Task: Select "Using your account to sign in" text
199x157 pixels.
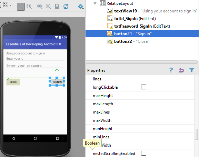Action: click(x=25, y=53)
